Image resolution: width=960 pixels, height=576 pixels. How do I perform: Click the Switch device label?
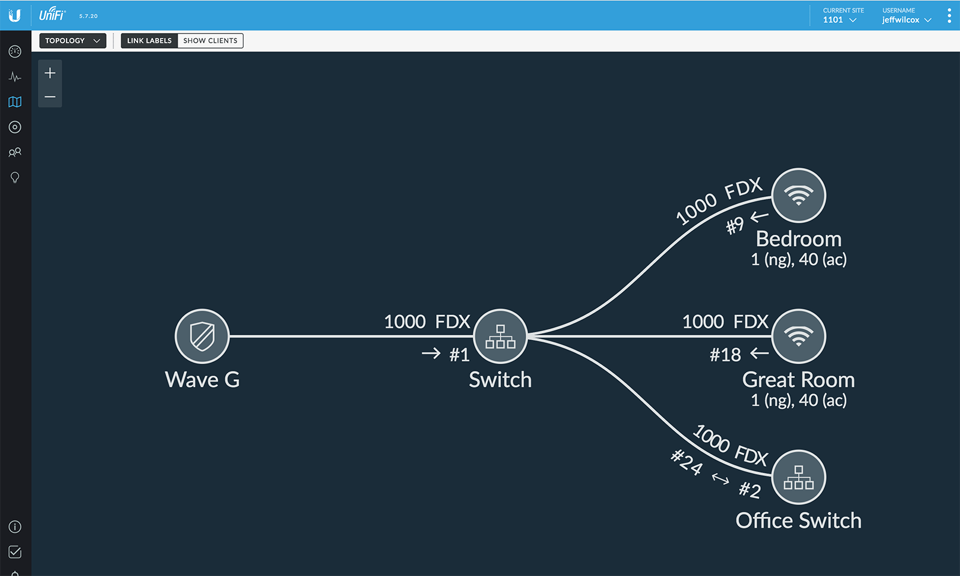(500, 380)
